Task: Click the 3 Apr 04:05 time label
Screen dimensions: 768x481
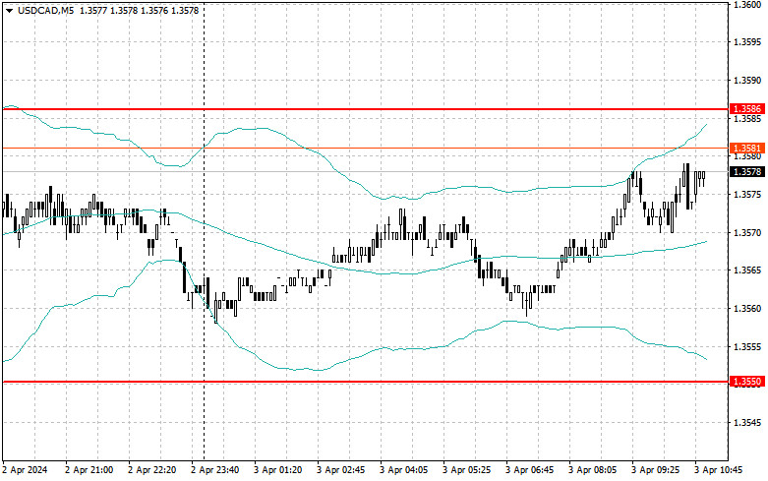Action: [x=403, y=470]
